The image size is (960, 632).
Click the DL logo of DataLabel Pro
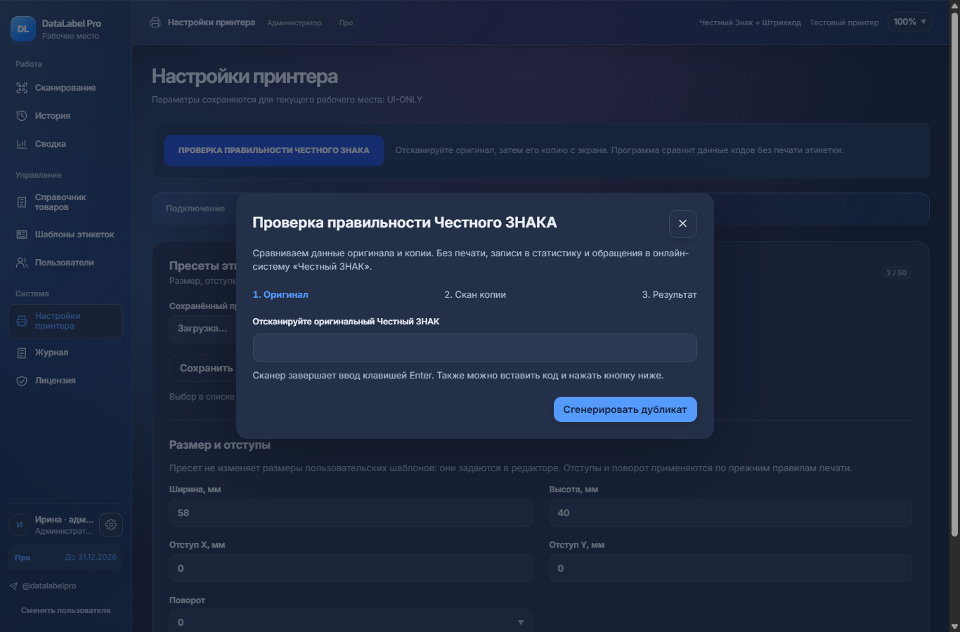point(23,29)
